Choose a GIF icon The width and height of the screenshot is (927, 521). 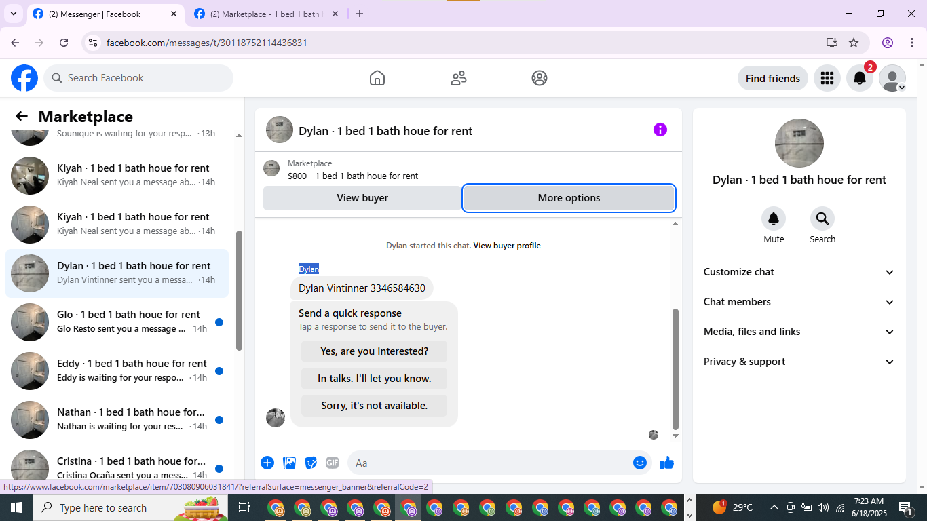point(333,463)
